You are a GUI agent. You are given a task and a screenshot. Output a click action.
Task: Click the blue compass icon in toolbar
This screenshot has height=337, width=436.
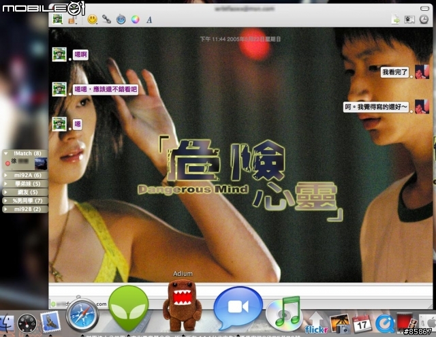(x=121, y=20)
